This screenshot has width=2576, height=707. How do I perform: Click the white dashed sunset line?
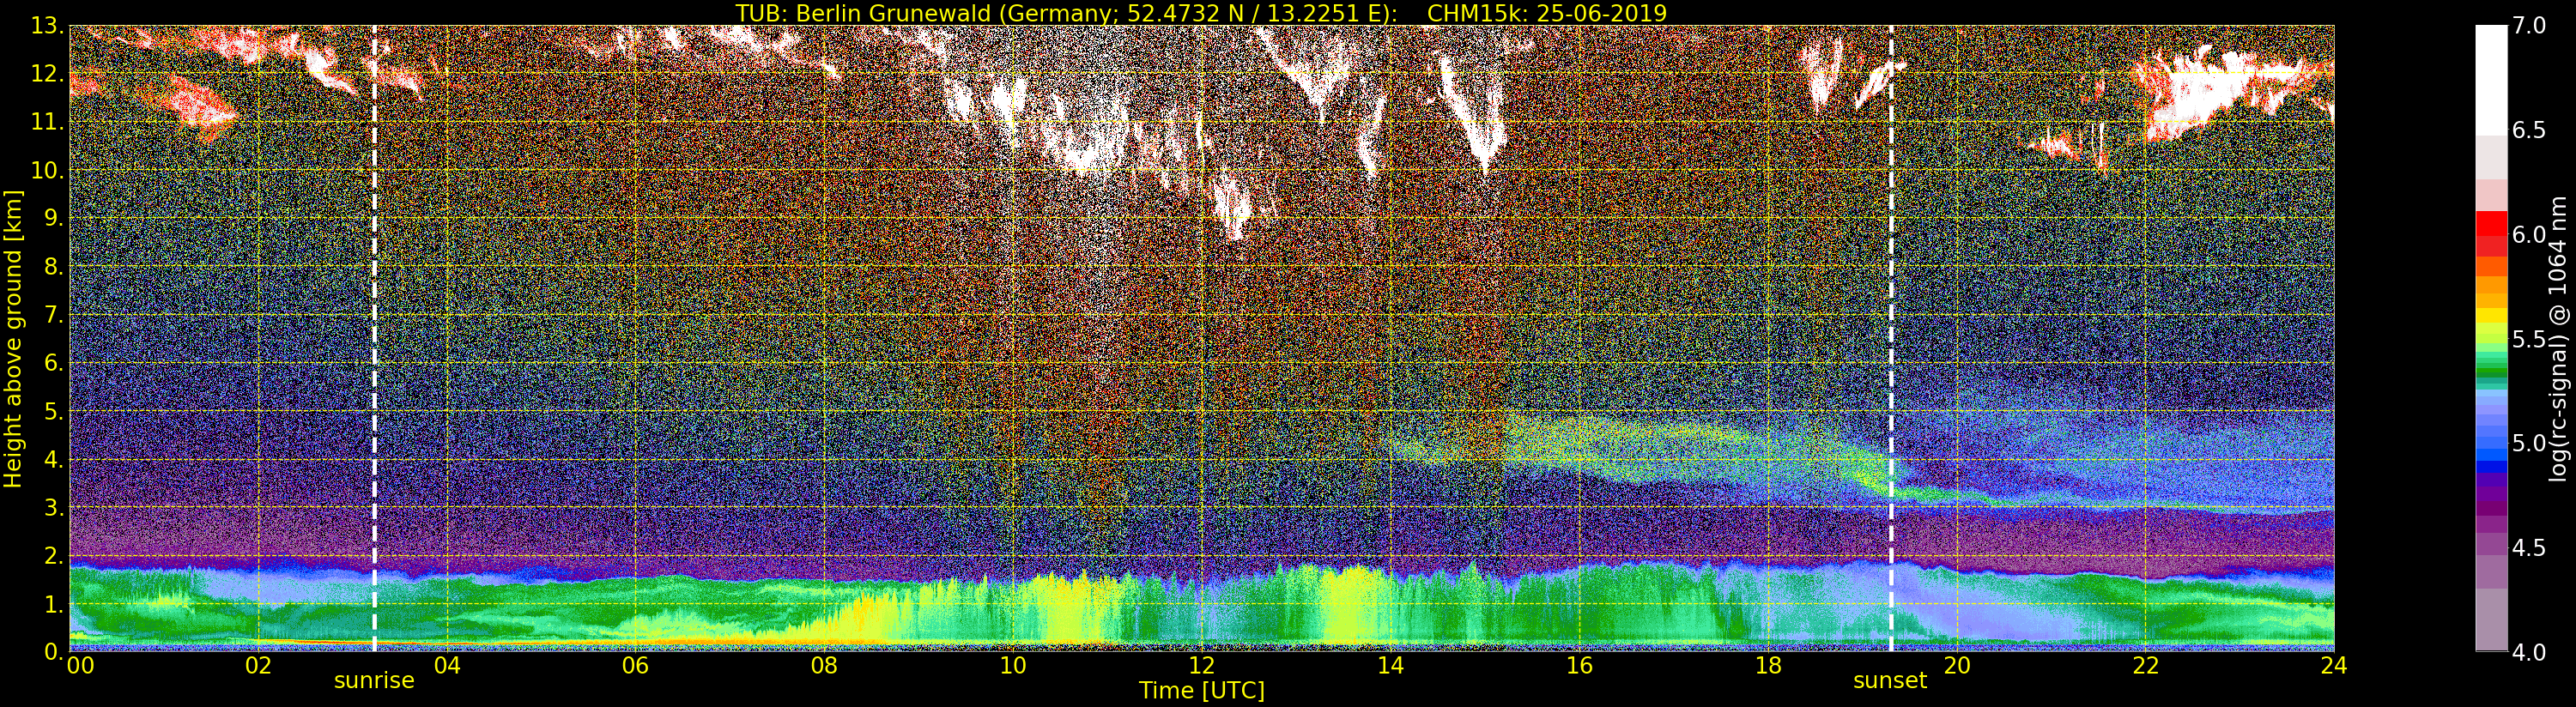[1891, 300]
